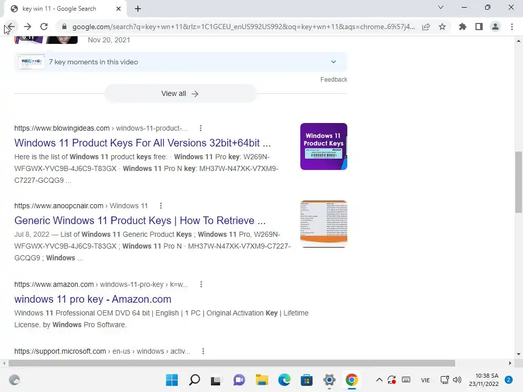The height and width of the screenshot is (392, 523).
Task: Open the more options dots for blowingideas.com result
Action: click(200, 128)
